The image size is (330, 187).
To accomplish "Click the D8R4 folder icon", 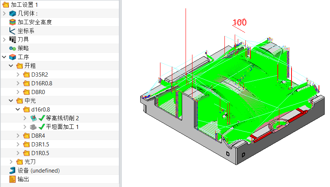I will pos(26,136).
